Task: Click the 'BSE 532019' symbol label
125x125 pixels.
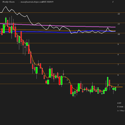Action: pyautogui.click(x=48, y=2)
